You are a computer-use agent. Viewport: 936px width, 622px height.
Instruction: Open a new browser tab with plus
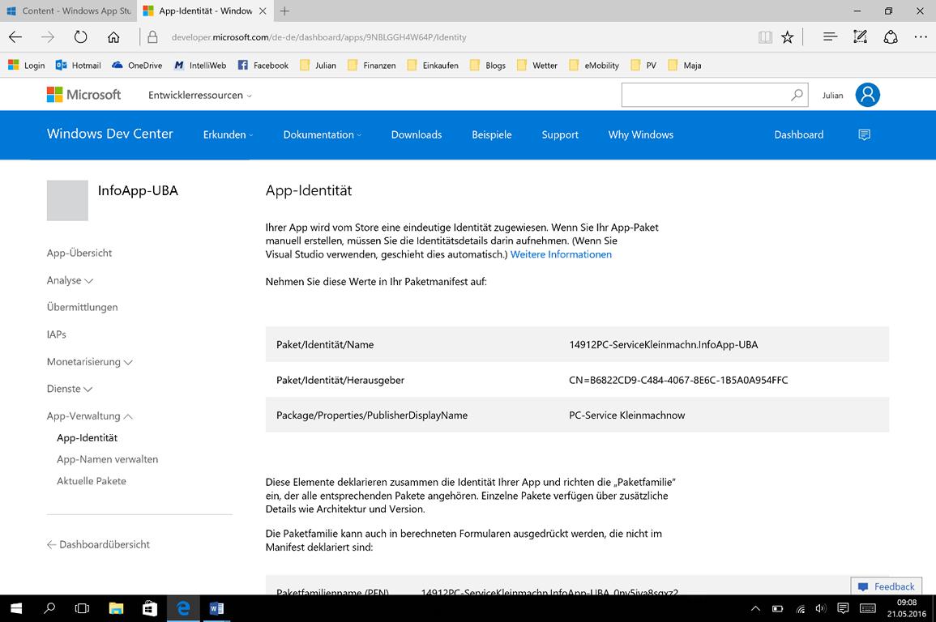(x=284, y=11)
